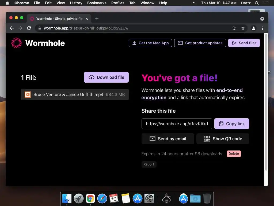The width and height of the screenshot is (274, 206).
Task: Click the page vertical scrollbar
Action: (x=266, y=102)
